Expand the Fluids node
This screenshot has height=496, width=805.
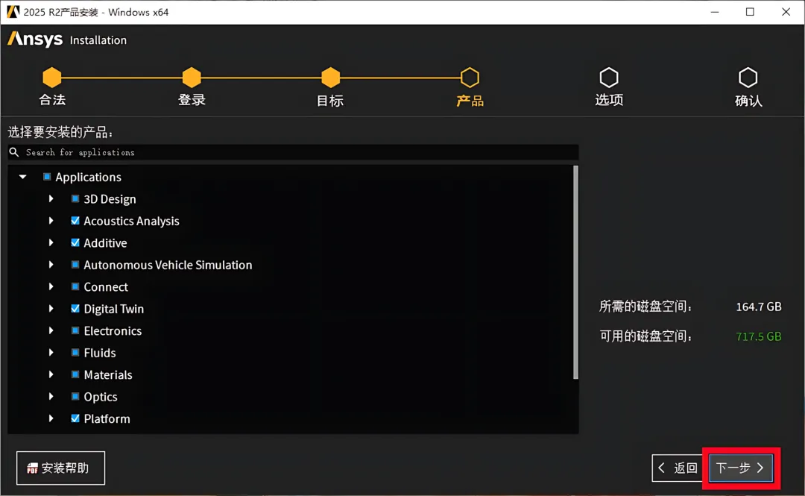(51, 353)
